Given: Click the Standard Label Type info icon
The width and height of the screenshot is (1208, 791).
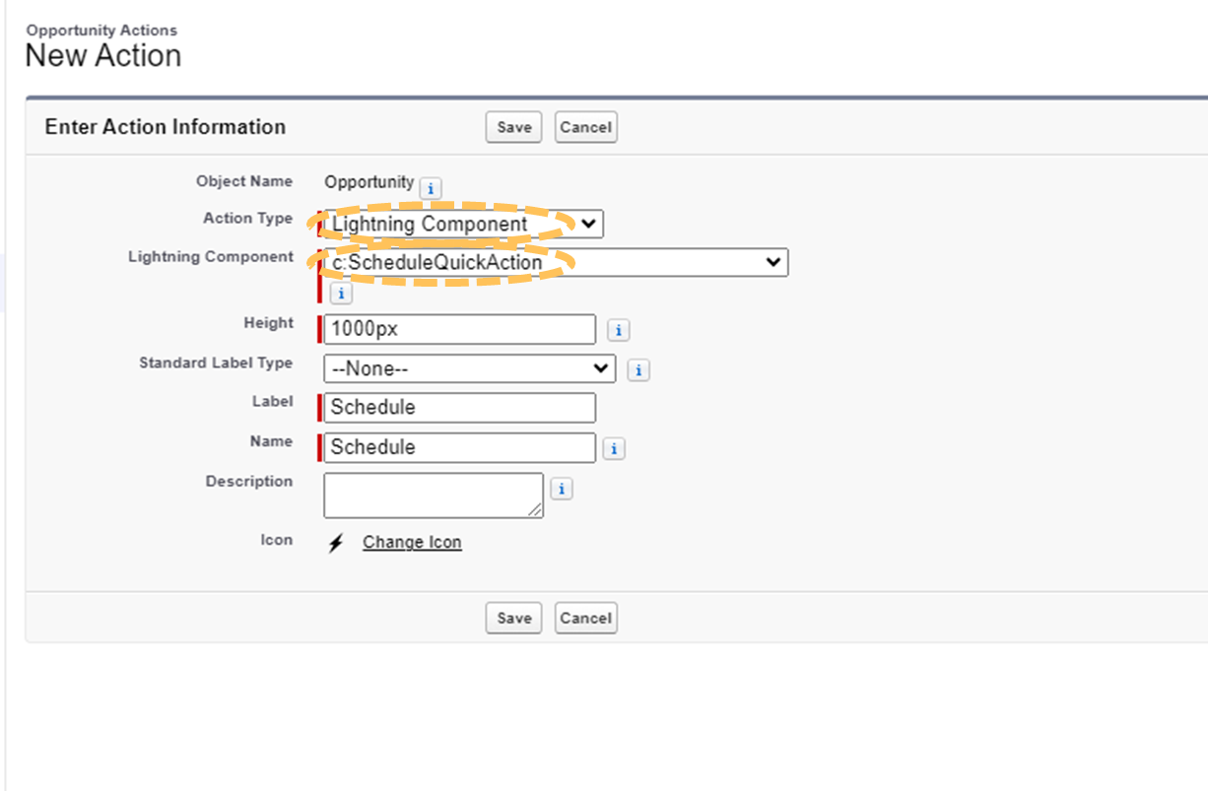Looking at the screenshot, I should click(x=638, y=370).
